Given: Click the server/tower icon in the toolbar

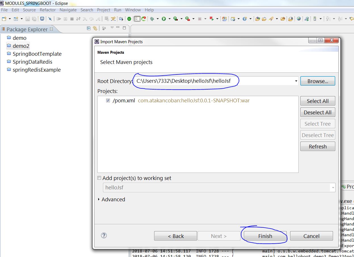Looking at the screenshot, I should tap(315, 19).
